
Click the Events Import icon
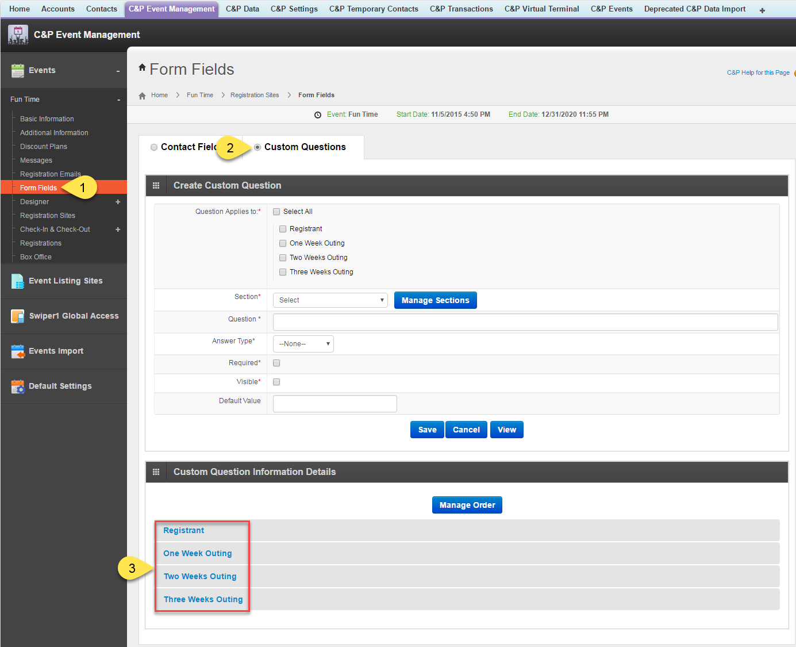[x=18, y=351]
